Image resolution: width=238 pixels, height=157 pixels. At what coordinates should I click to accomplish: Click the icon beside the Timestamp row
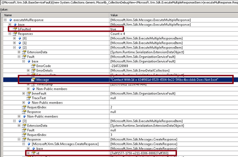33,84
